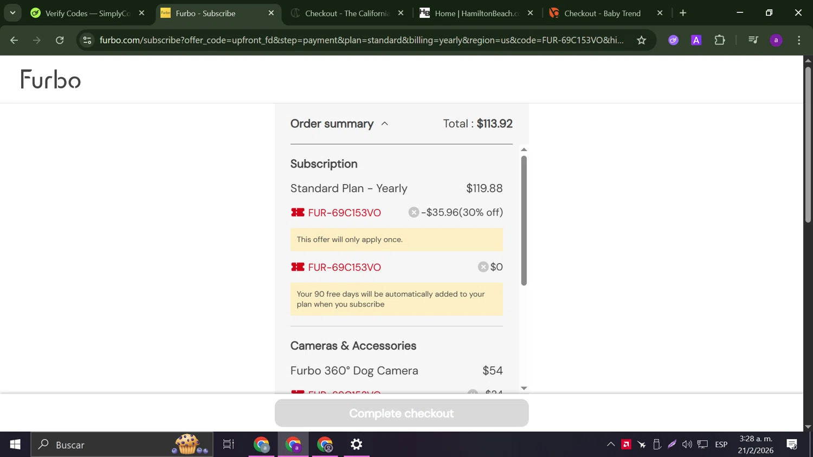The height and width of the screenshot is (457, 813).
Task: Click the Buscar taskbar search box
Action: [x=122, y=445]
